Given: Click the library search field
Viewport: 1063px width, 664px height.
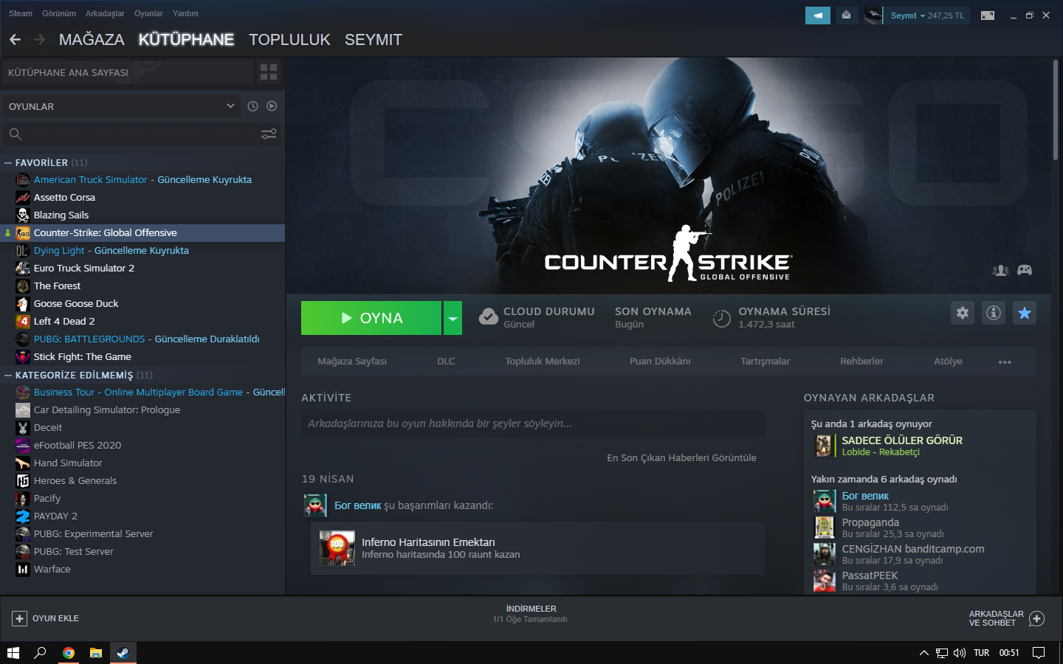Looking at the screenshot, I should coord(142,134).
